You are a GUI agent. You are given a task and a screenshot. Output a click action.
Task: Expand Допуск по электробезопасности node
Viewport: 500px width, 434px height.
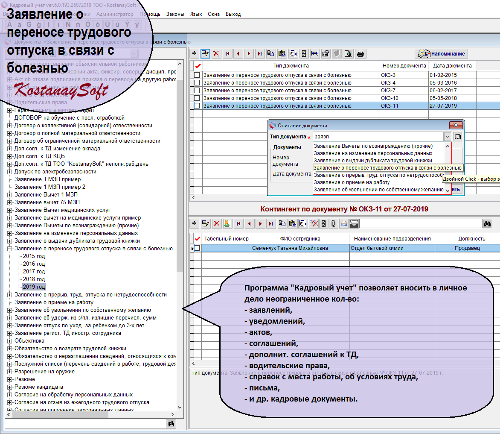(9, 171)
